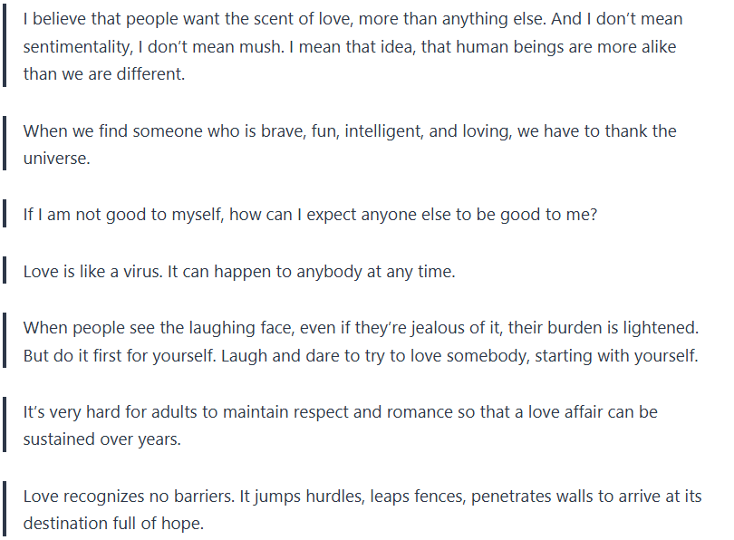Click the quote about adults maintaining respect
The width and height of the screenshot is (734, 540).
pyautogui.click(x=340, y=412)
